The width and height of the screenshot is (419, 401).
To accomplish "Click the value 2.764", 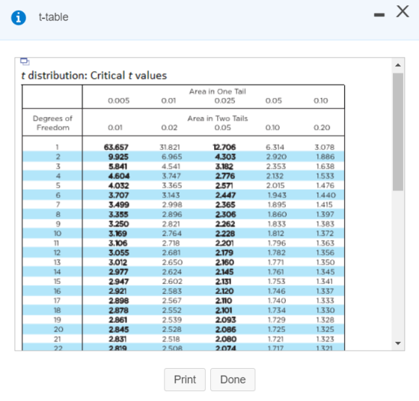I will click(x=172, y=234).
